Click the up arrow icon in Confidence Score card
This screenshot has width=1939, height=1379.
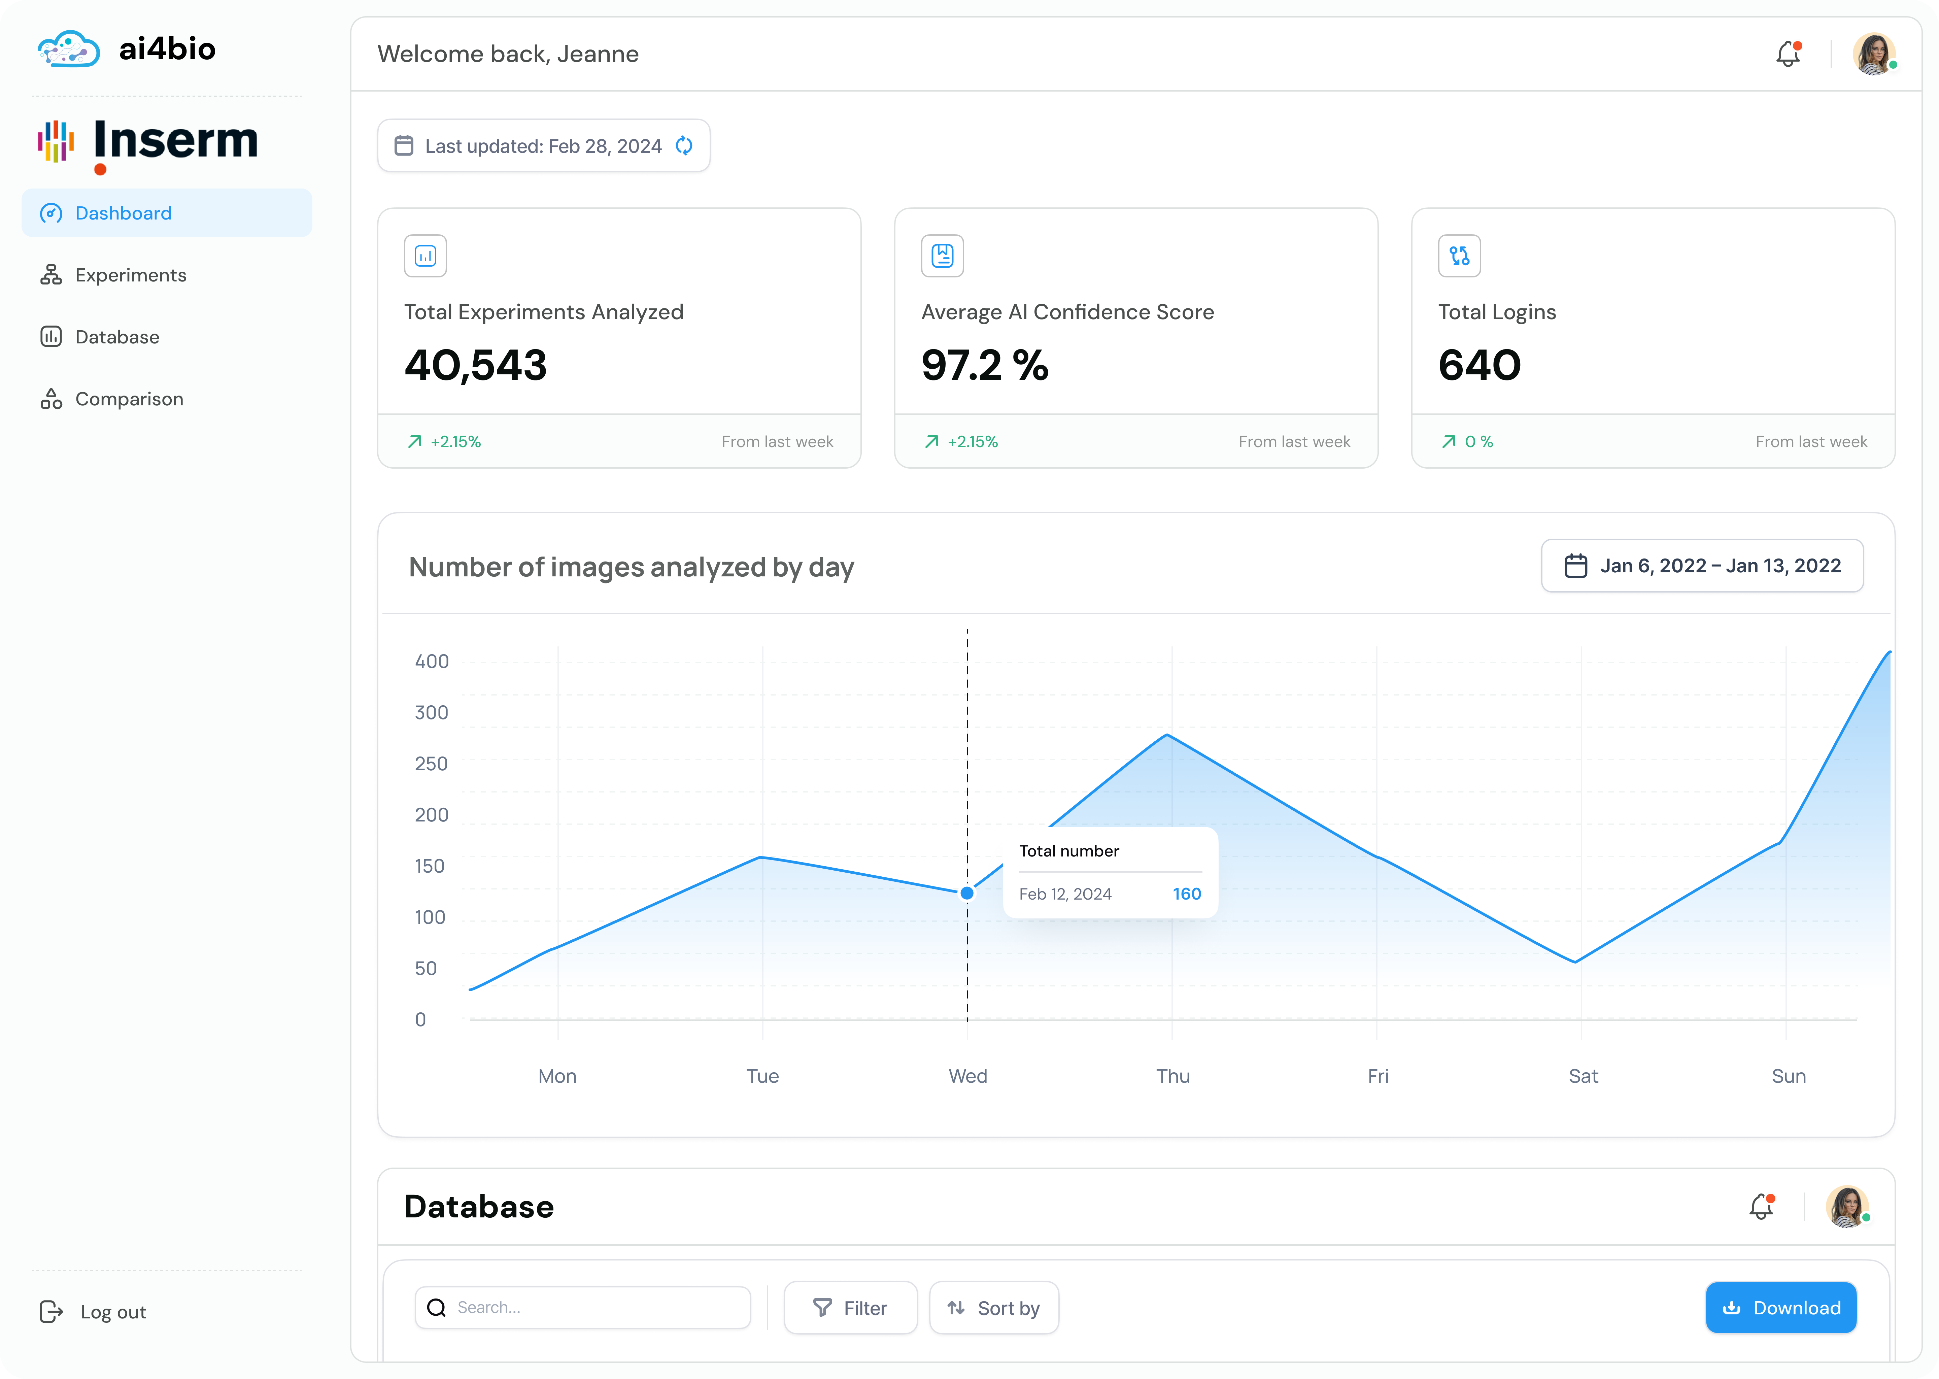(x=932, y=442)
